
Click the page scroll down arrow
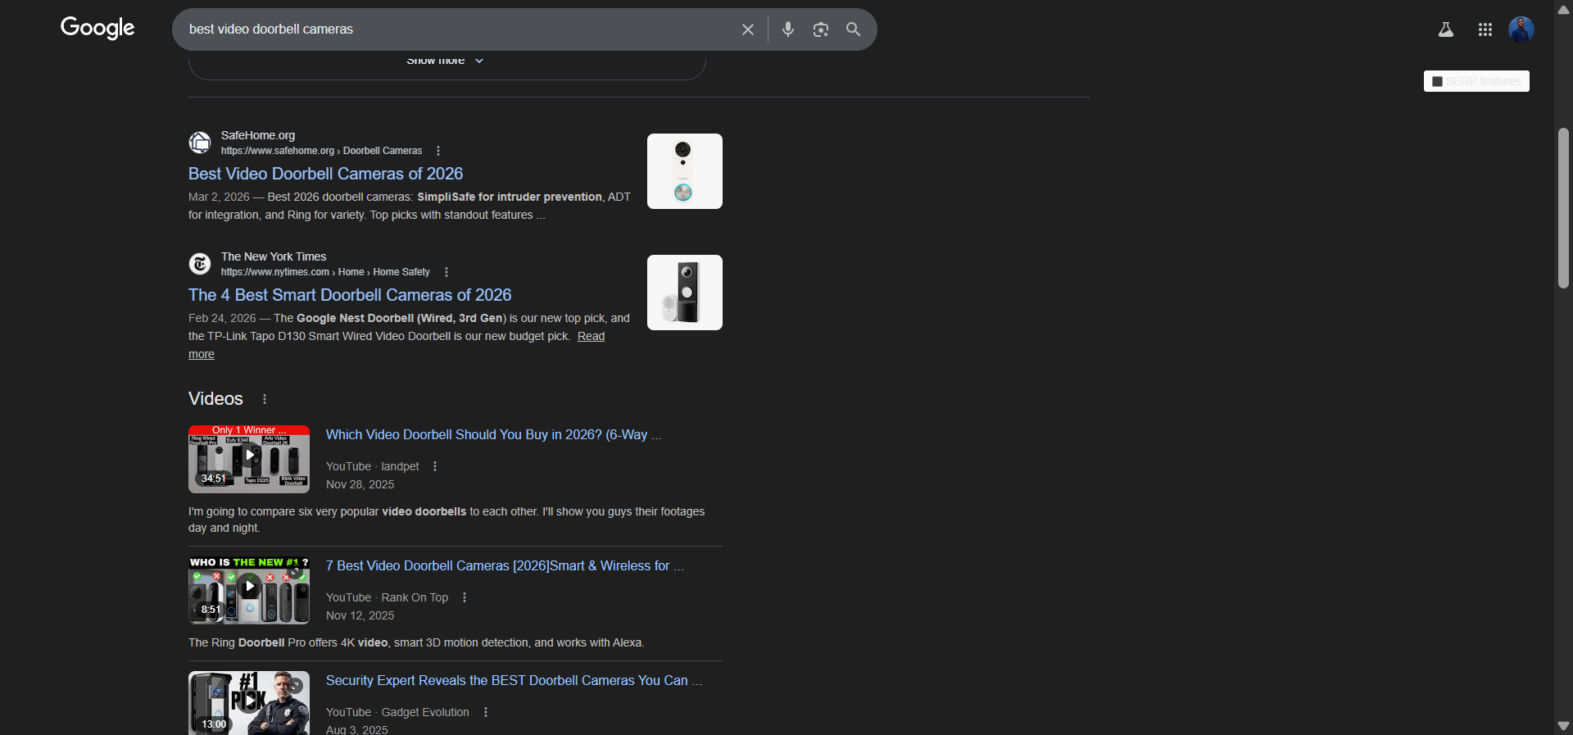click(x=1563, y=726)
